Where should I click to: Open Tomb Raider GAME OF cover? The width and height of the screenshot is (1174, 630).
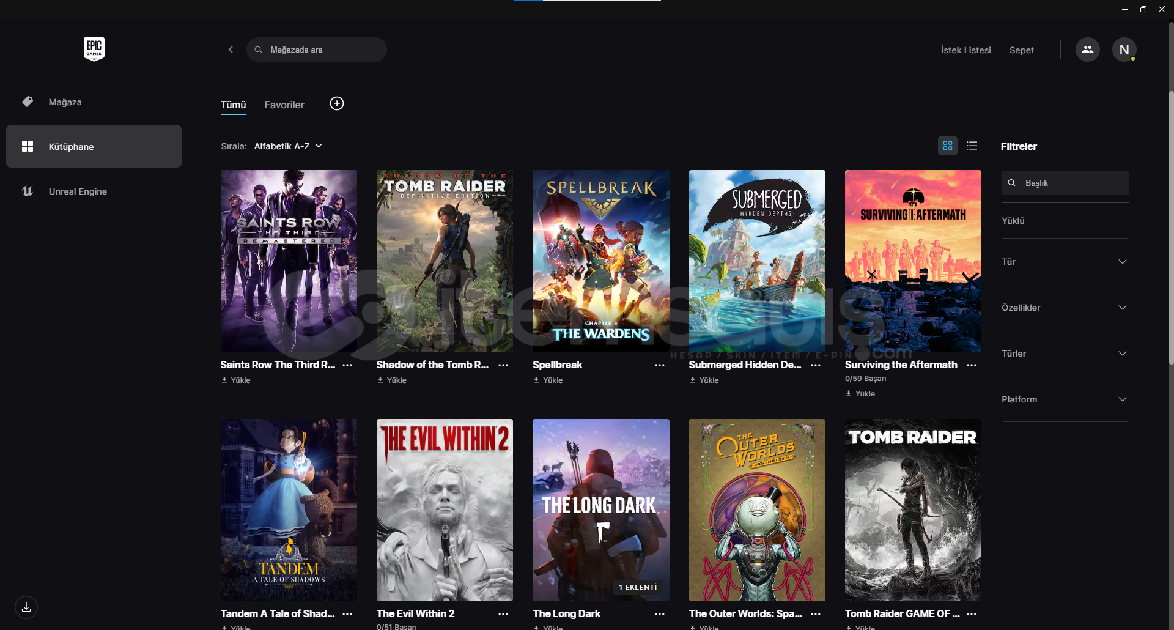913,510
